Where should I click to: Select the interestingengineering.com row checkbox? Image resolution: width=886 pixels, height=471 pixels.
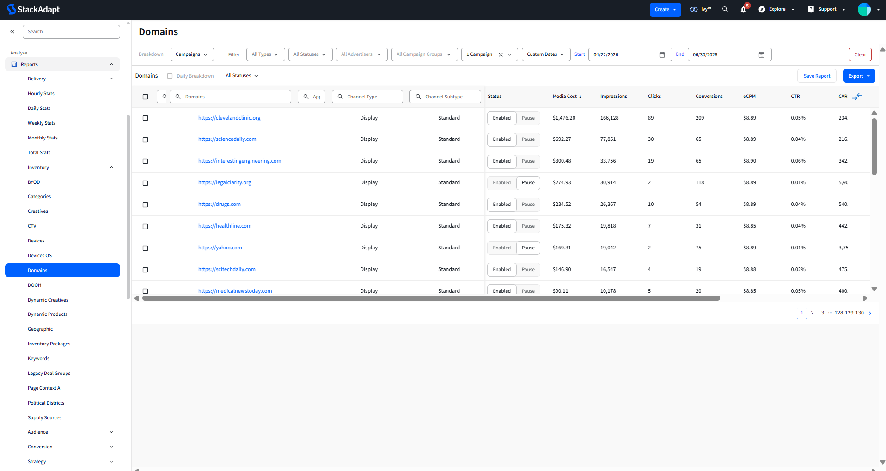tap(145, 162)
